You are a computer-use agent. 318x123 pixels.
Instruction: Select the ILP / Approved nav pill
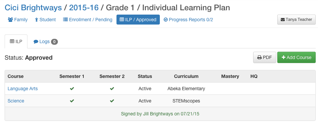138,20
